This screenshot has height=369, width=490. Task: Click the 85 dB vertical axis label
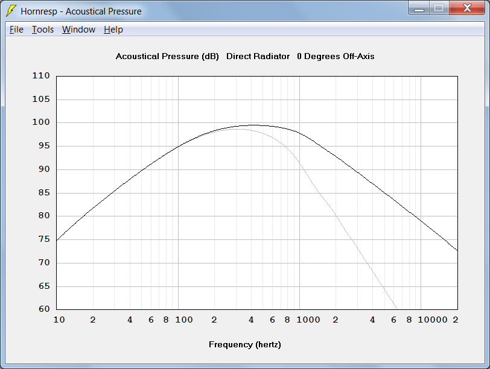tap(44, 192)
